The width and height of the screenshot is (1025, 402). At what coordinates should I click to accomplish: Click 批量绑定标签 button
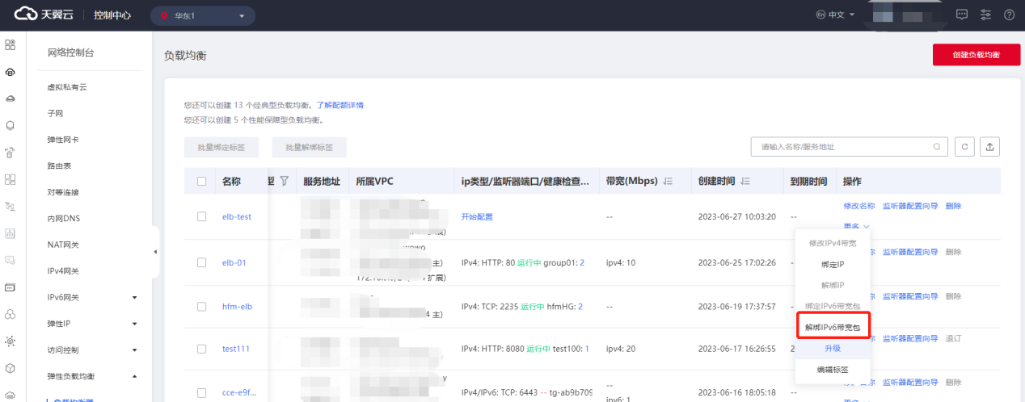[221, 148]
